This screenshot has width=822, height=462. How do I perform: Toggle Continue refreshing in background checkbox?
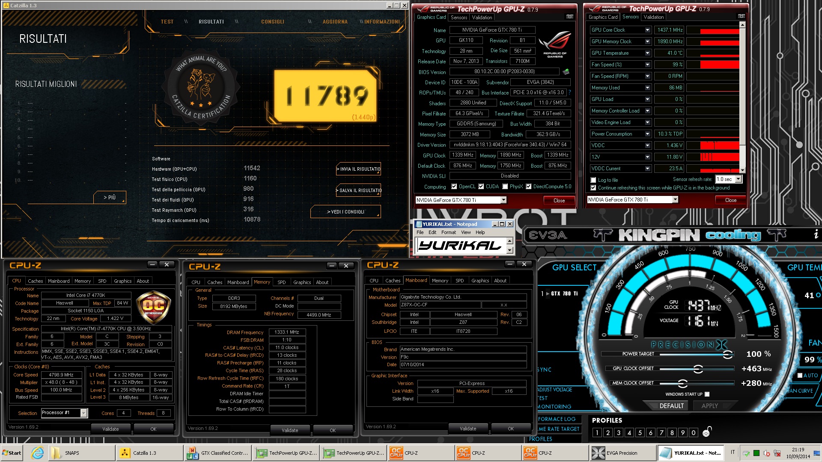coord(593,188)
